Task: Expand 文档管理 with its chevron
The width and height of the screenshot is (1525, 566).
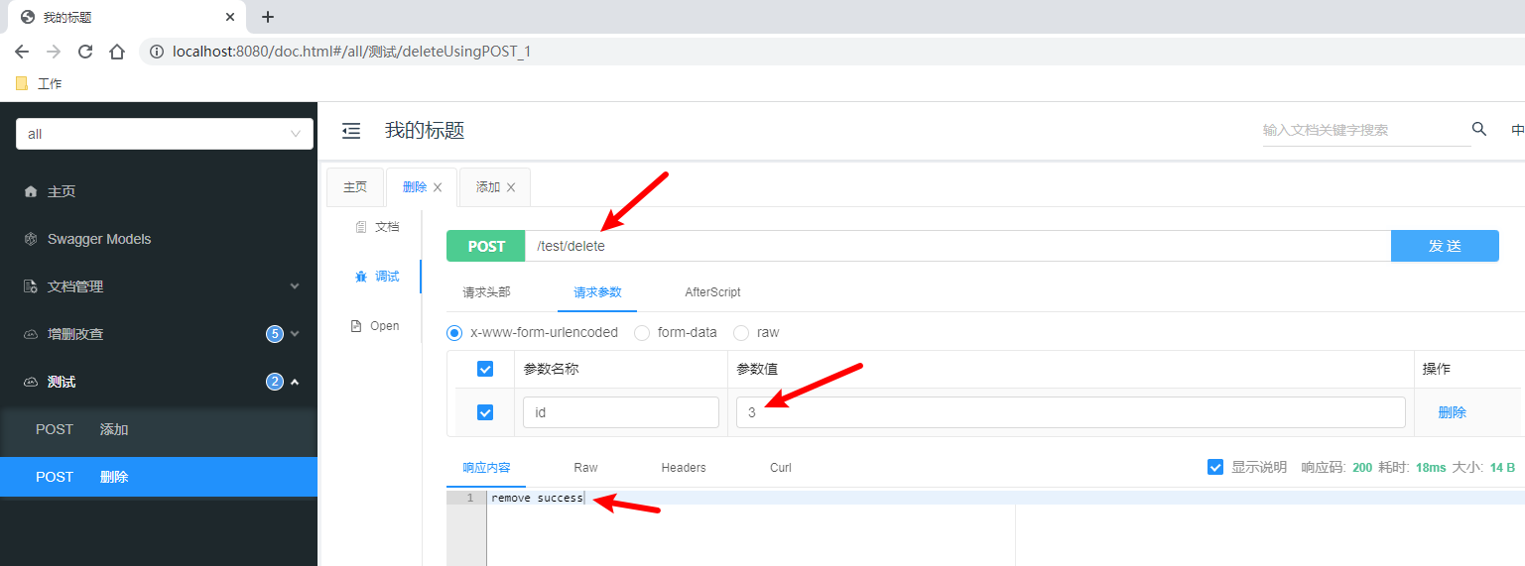Action: coord(295,286)
